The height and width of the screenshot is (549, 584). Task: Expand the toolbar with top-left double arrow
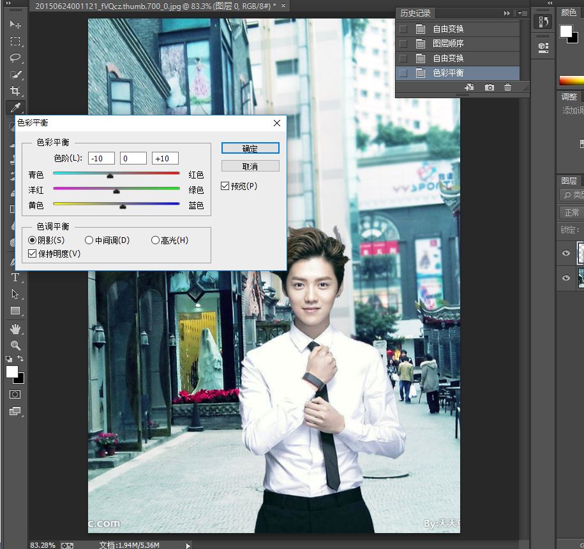pos(9,3)
